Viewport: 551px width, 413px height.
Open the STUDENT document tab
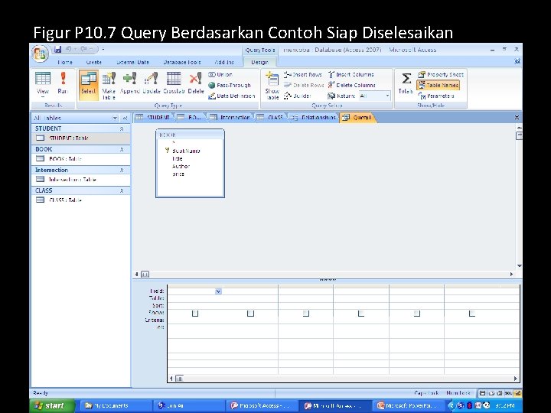[154, 117]
